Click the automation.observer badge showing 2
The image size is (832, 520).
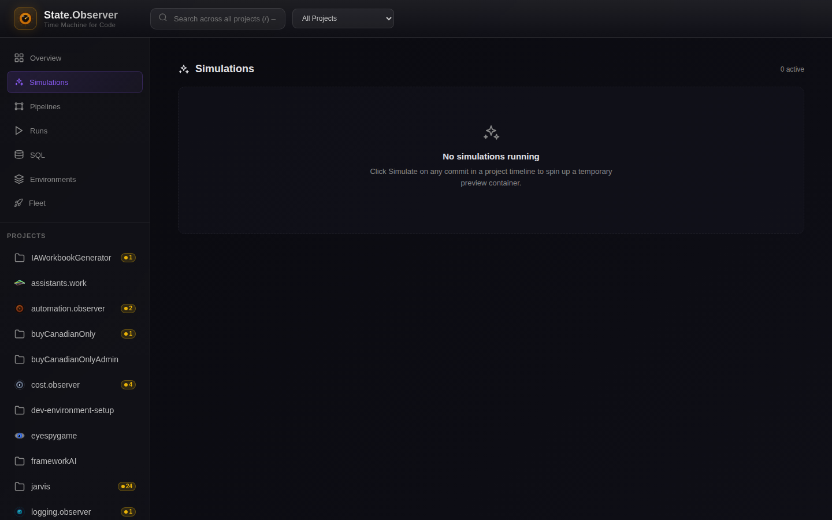click(128, 309)
